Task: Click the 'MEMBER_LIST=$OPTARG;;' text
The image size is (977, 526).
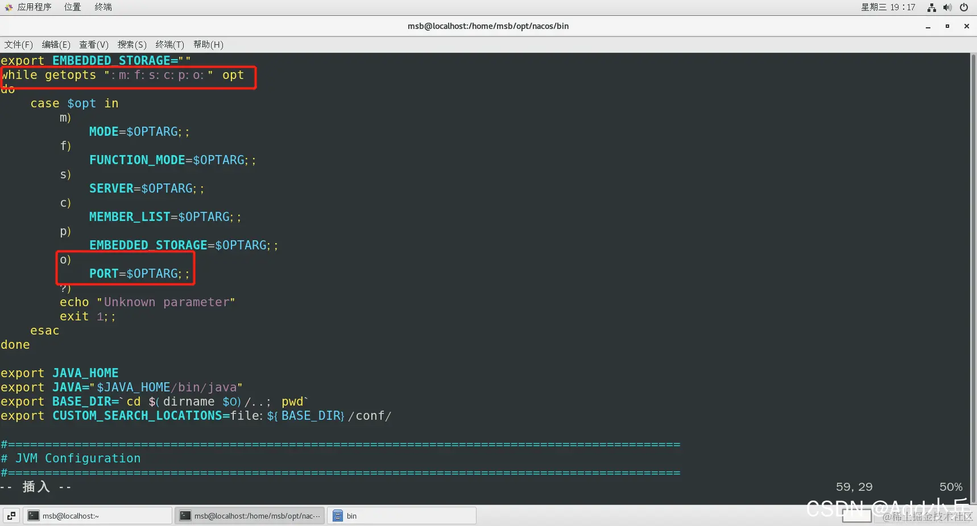Action: pyautogui.click(x=165, y=217)
